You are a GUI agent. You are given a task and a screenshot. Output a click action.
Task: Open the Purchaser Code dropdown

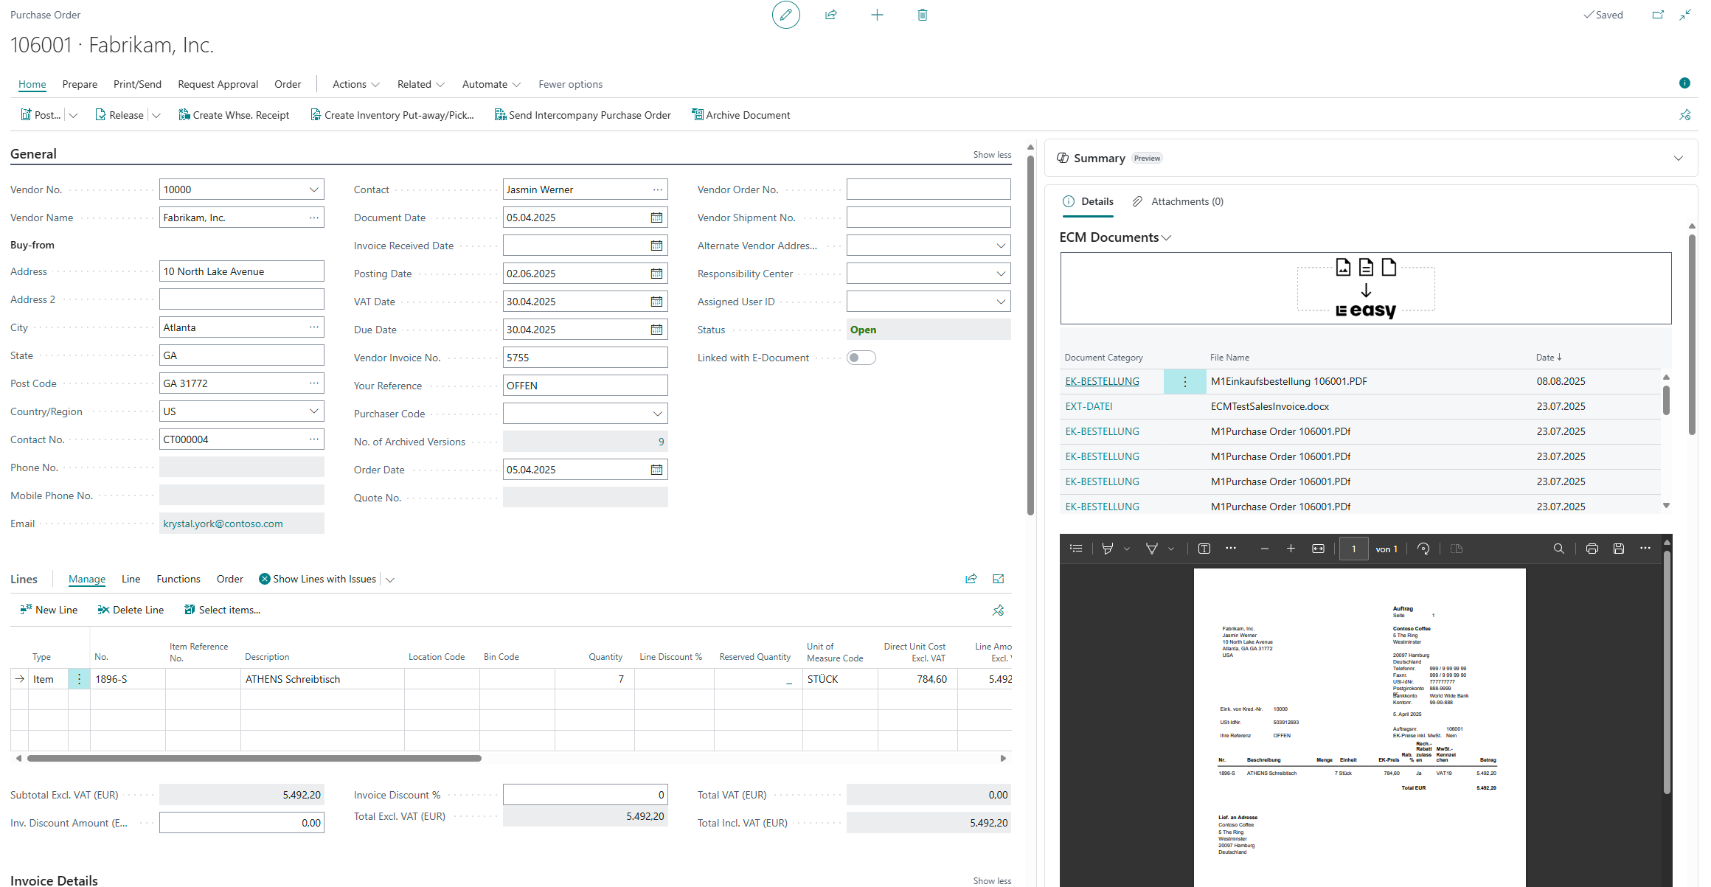(x=658, y=414)
